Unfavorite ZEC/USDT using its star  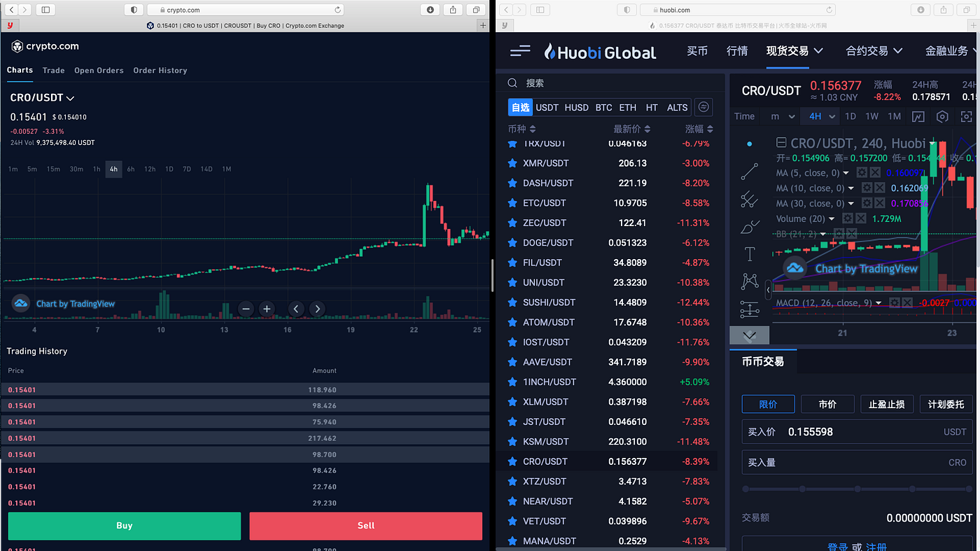(x=512, y=223)
